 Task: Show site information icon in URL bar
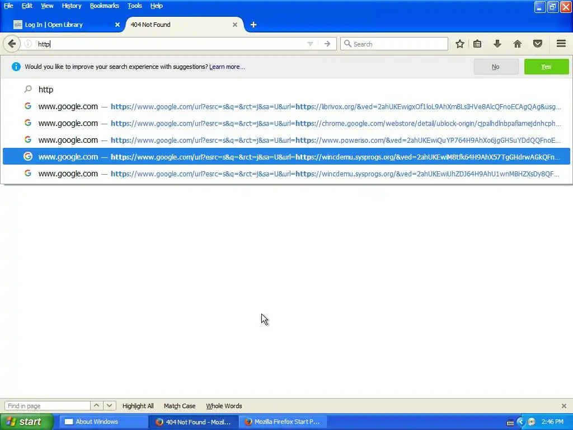28,44
